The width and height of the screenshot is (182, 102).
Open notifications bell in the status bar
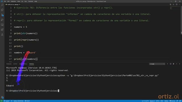click(x=180, y=101)
